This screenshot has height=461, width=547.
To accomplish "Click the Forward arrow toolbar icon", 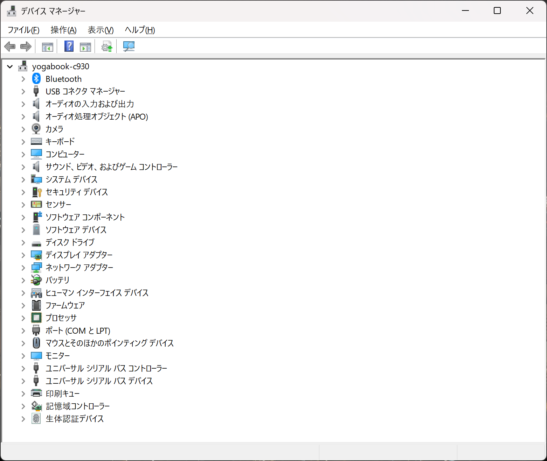I will (x=26, y=47).
